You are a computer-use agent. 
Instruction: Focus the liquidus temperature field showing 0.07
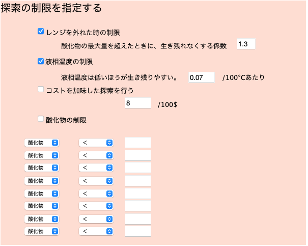[x=202, y=77]
